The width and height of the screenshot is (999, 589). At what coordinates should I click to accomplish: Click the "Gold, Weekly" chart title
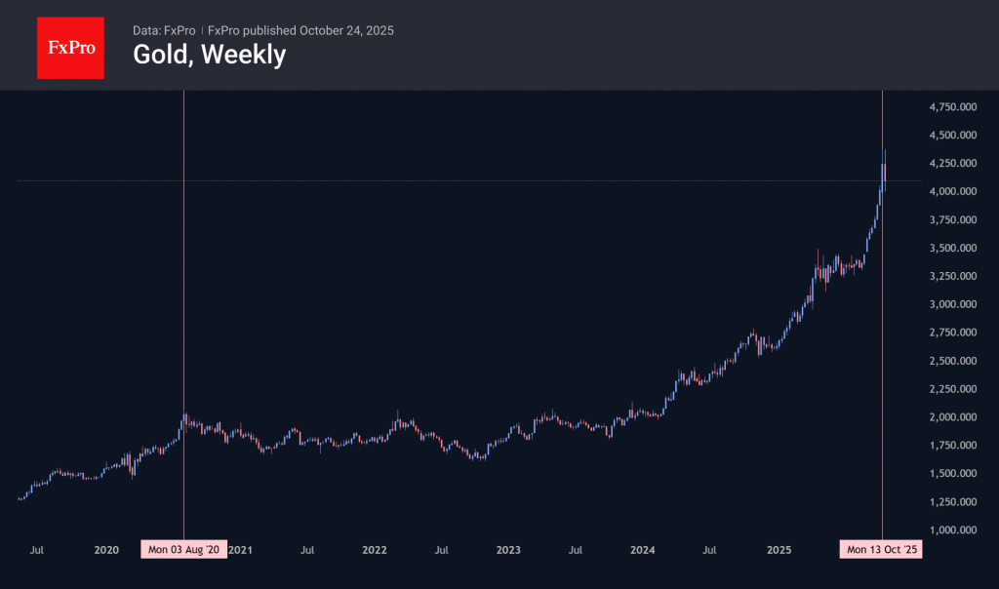[209, 55]
